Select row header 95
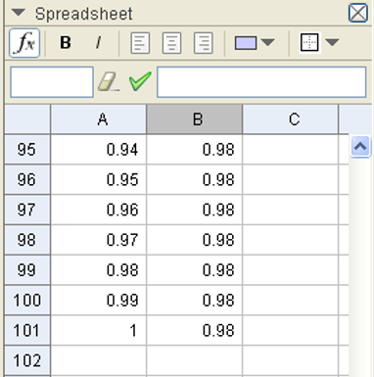374x377 pixels. 27,150
